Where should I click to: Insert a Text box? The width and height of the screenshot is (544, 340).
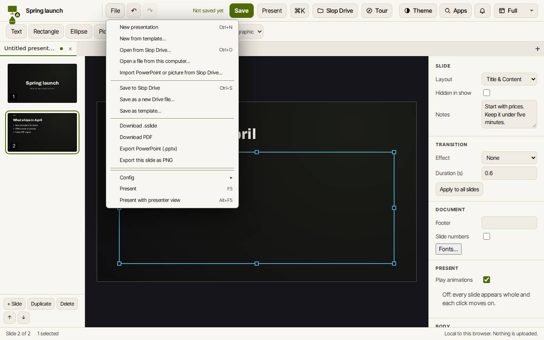pos(17,31)
